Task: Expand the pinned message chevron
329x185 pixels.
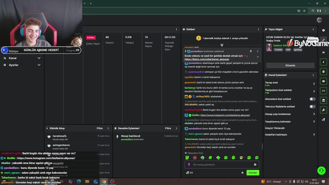Action: point(258,57)
